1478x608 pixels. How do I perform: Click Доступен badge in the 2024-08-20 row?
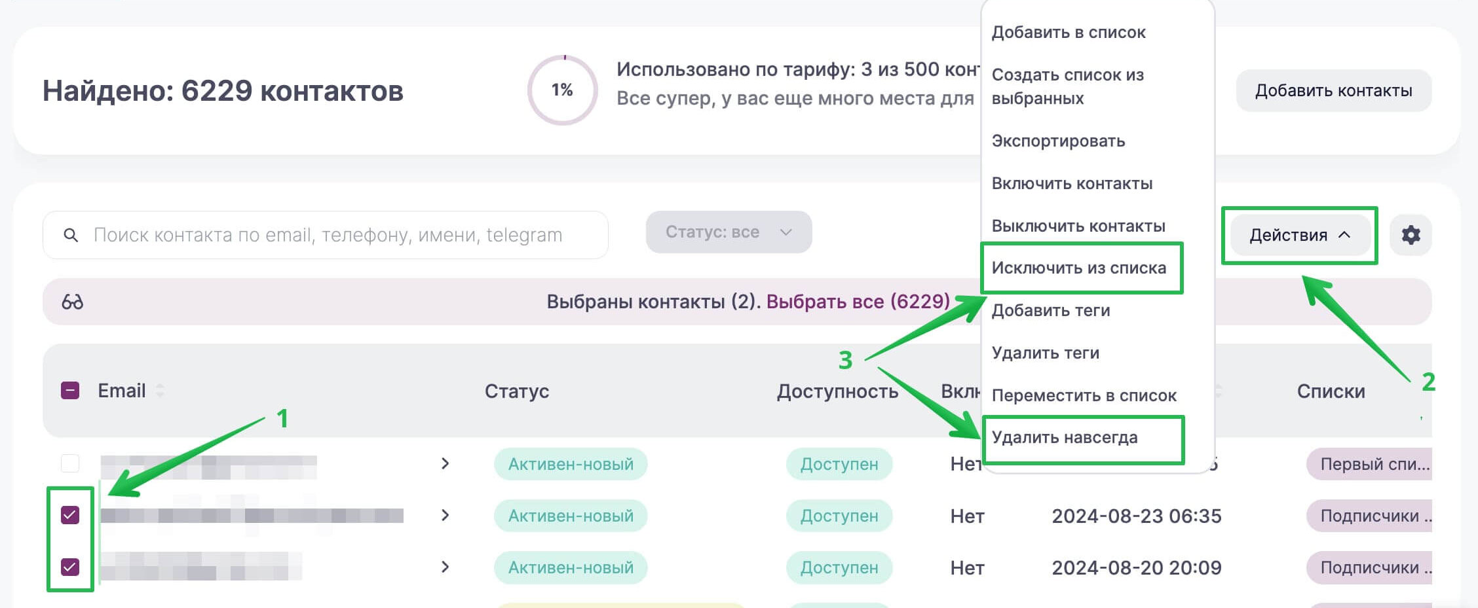point(839,567)
